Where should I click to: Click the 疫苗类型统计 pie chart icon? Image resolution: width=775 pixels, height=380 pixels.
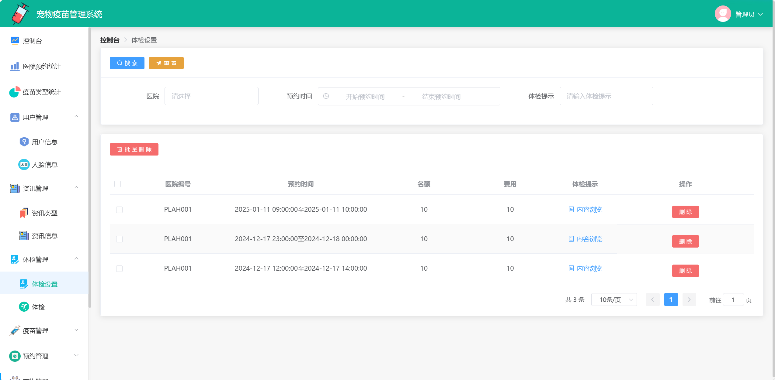click(15, 92)
